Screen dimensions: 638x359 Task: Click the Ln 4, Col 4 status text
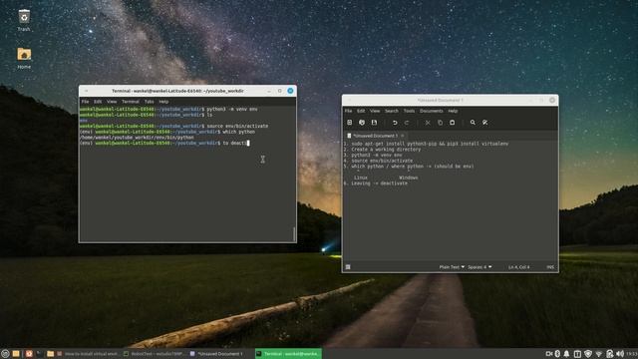tap(518, 267)
